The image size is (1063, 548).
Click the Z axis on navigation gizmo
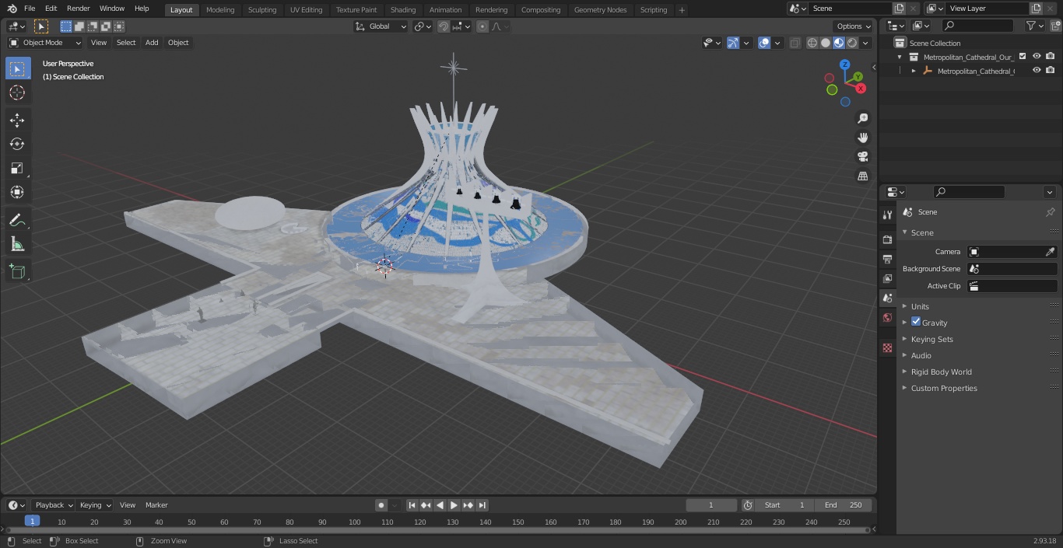point(844,65)
